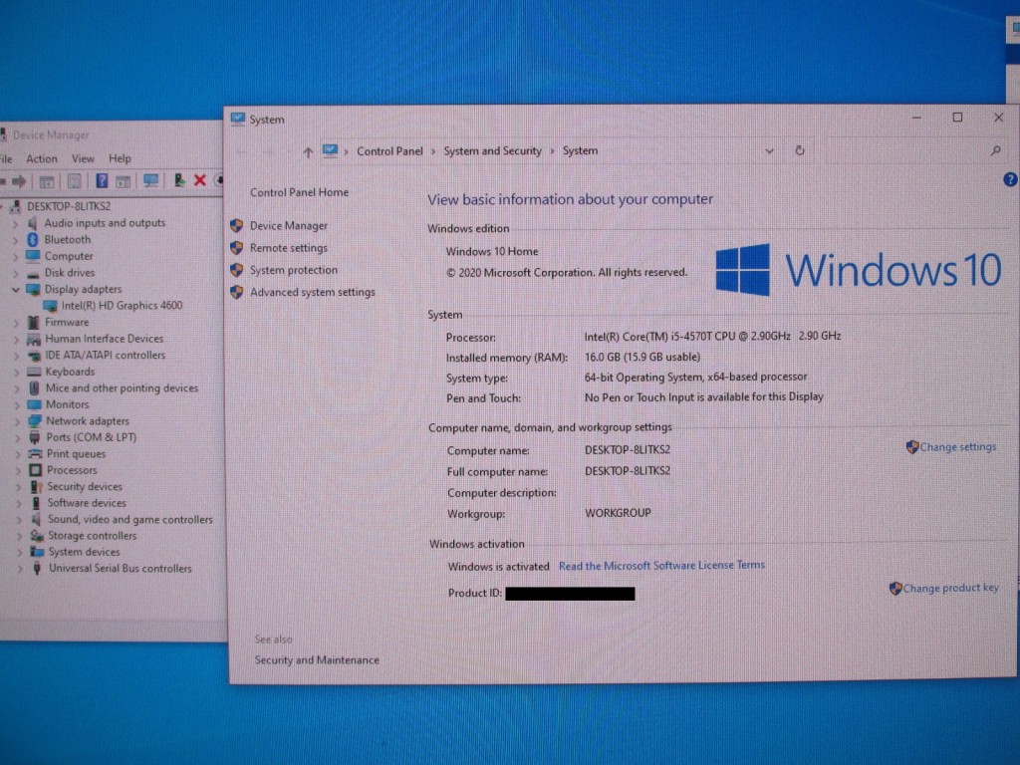Toggle the action pane toolbar icon
The height and width of the screenshot is (765, 1020).
pos(123,181)
